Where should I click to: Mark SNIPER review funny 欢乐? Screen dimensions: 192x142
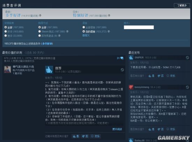[x=171, y=76]
